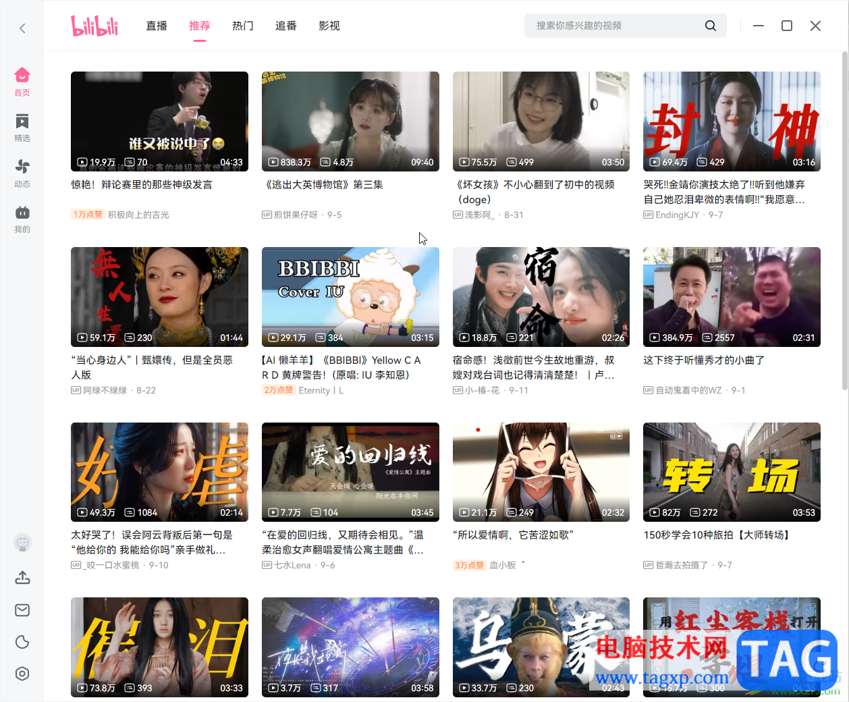Viewport: 849px width, 702px height.
Task: Click title "所以爱情啊，它苦涩如歌"
Action: (514, 535)
